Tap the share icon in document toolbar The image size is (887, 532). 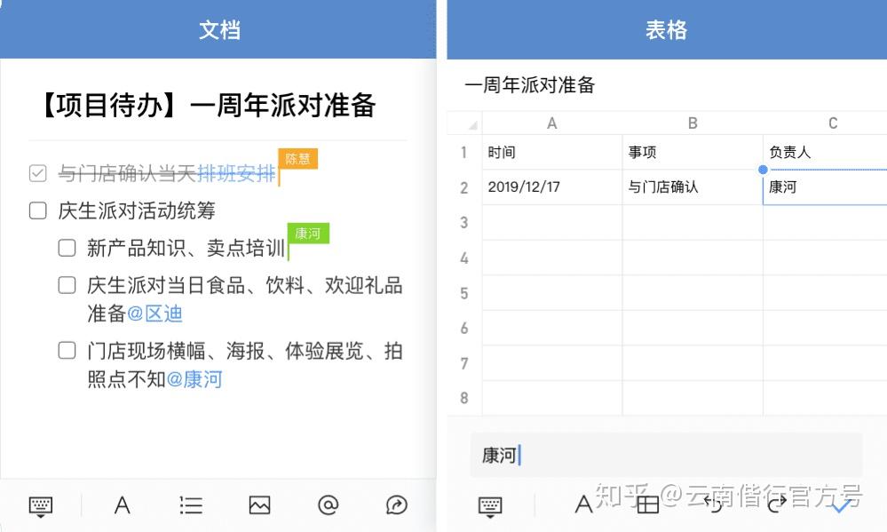397,504
